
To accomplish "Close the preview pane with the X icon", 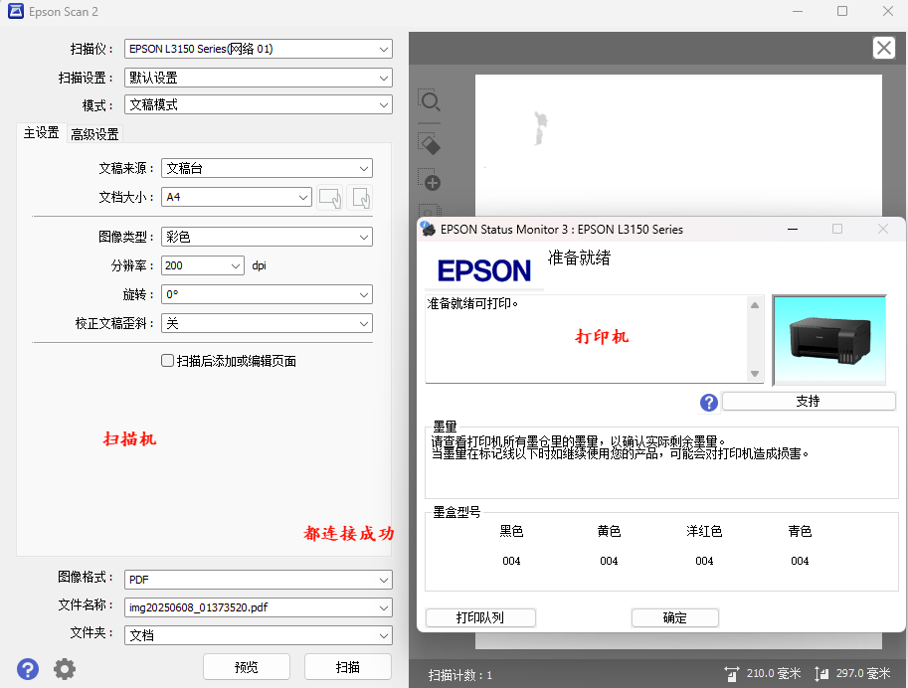I will coord(884,48).
